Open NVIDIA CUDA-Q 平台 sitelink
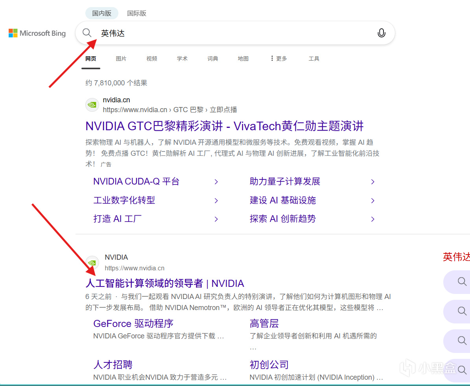 click(136, 181)
